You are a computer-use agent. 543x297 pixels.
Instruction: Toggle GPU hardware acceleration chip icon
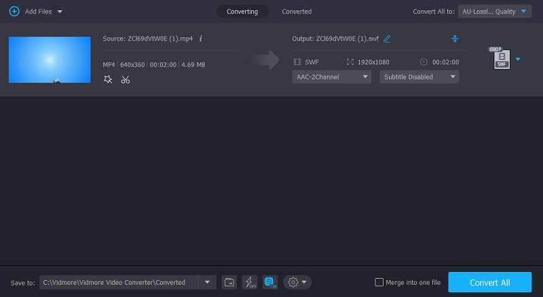pos(269,282)
